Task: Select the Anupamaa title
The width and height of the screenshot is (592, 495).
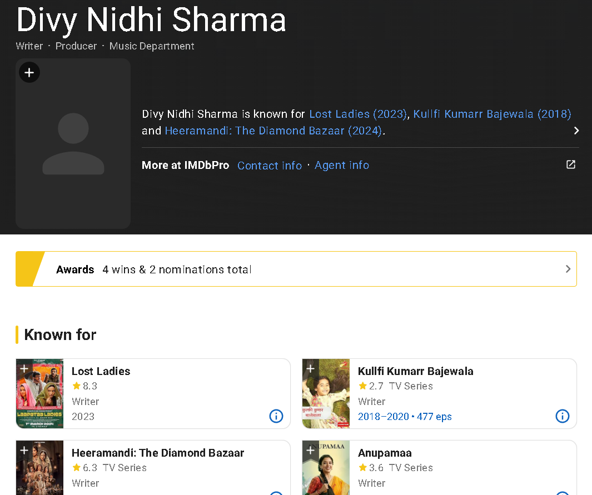Action: click(385, 453)
